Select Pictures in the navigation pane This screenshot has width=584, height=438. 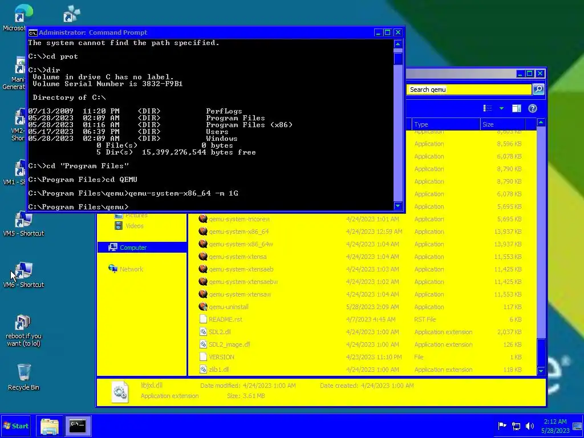point(136,215)
